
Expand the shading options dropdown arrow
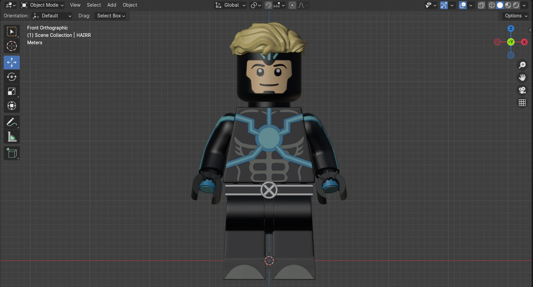pos(524,5)
